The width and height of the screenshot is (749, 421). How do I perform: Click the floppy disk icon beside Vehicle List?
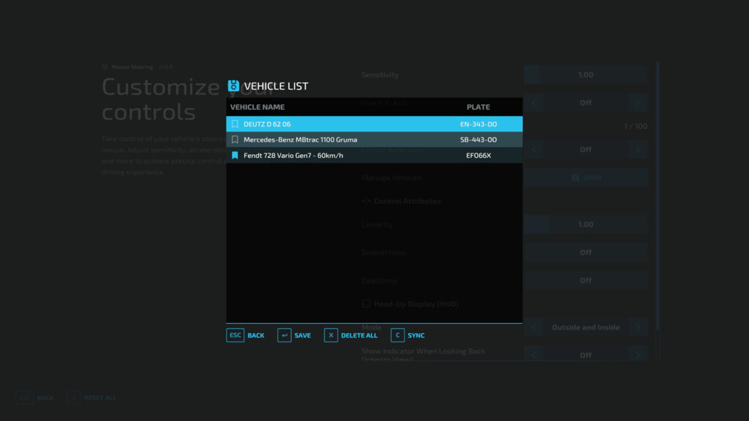pyautogui.click(x=234, y=86)
